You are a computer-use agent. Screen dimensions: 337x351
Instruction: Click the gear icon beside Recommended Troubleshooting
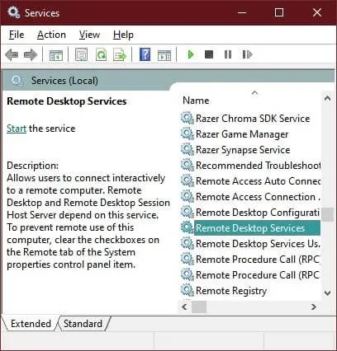click(x=187, y=165)
